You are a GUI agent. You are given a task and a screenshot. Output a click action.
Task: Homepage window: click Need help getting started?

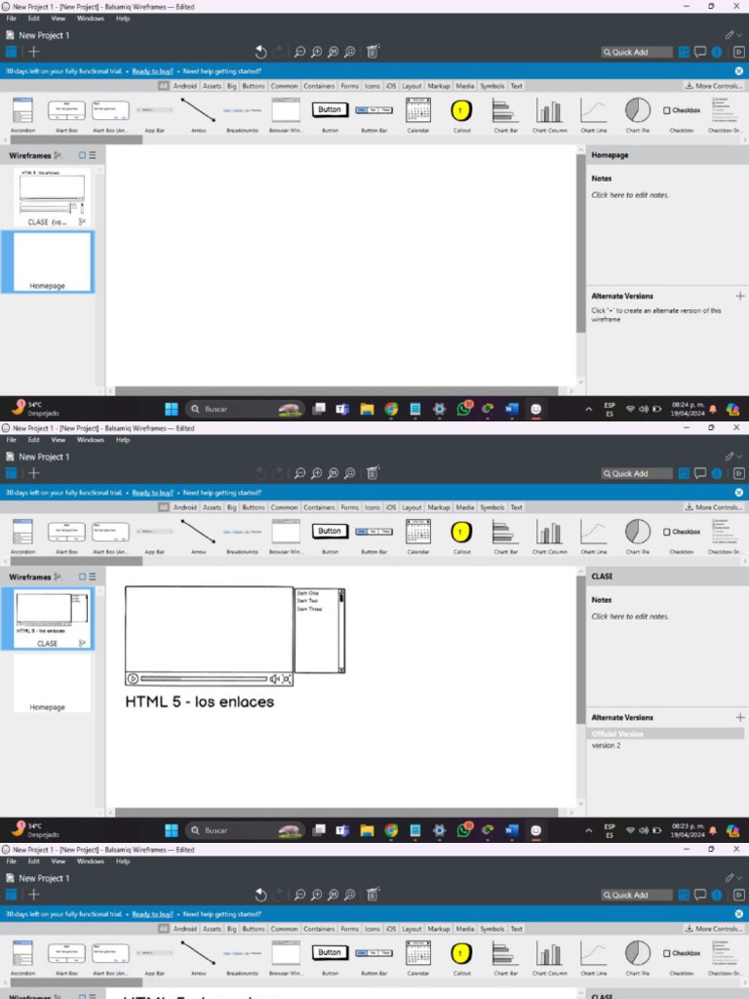pos(221,71)
